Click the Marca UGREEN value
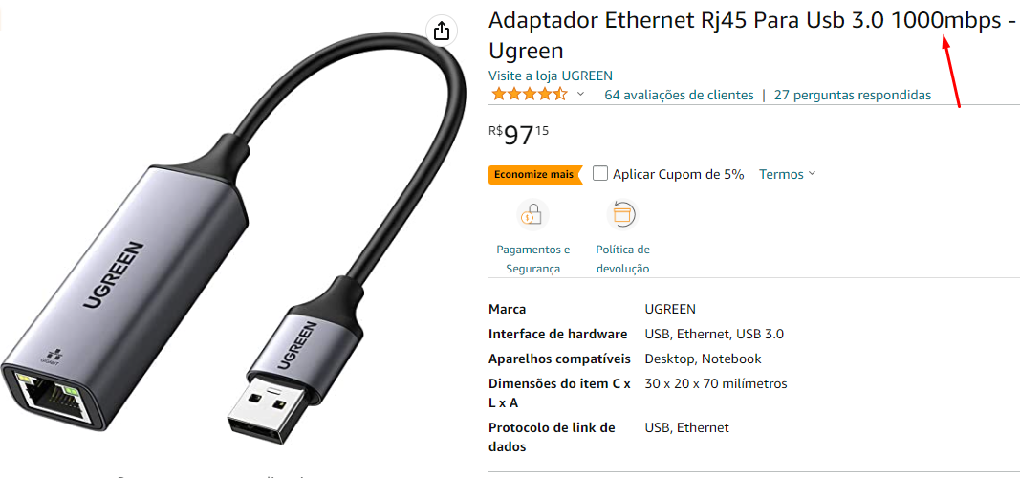The width and height of the screenshot is (1020, 478). pyautogui.click(x=670, y=309)
